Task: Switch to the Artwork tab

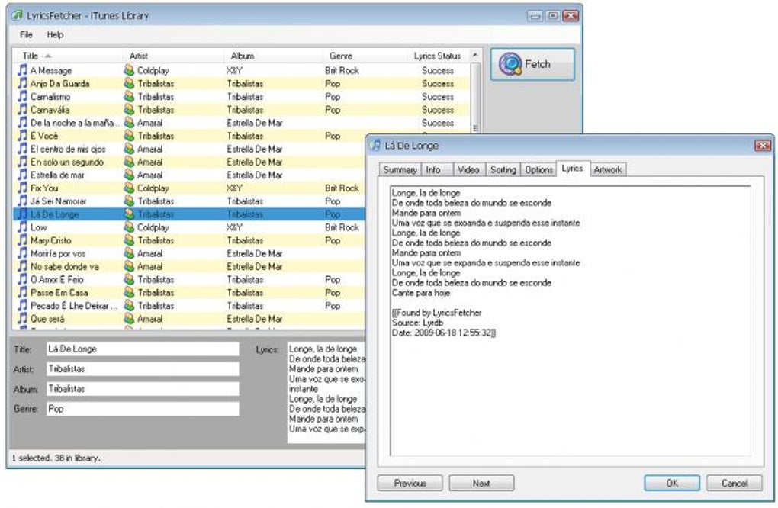Action: click(608, 169)
